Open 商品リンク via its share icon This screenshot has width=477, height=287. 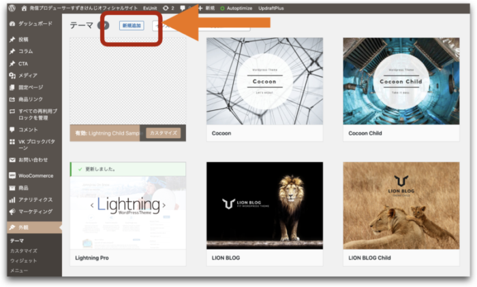click(x=12, y=99)
